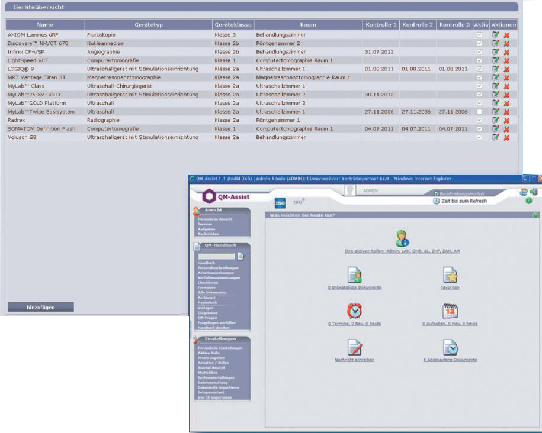The height and width of the screenshot is (433, 542).
Task: Toggle Aktiv checkbox for SOMATOM Definition Flash
Action: point(479,129)
